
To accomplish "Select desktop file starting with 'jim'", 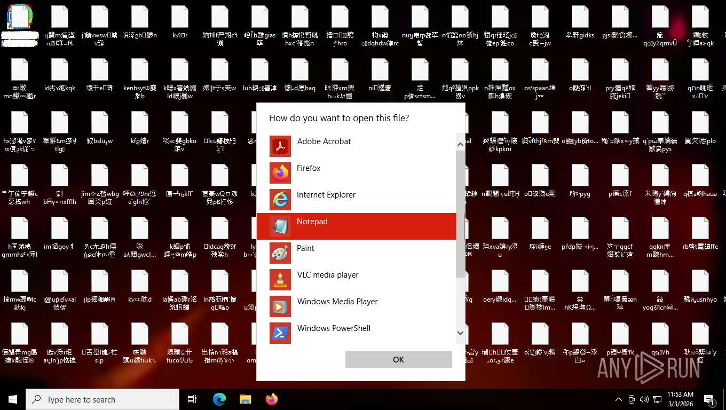I will click(x=100, y=184).
